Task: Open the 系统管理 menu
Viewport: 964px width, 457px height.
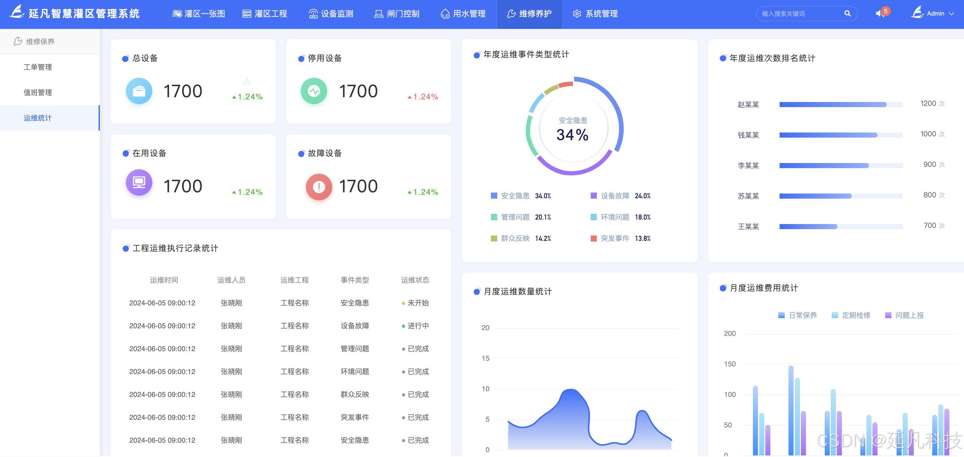Action: 595,14
